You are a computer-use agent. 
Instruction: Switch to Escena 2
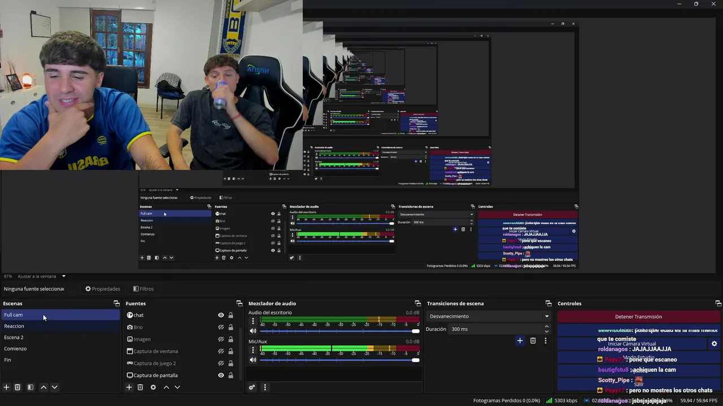tap(60, 337)
